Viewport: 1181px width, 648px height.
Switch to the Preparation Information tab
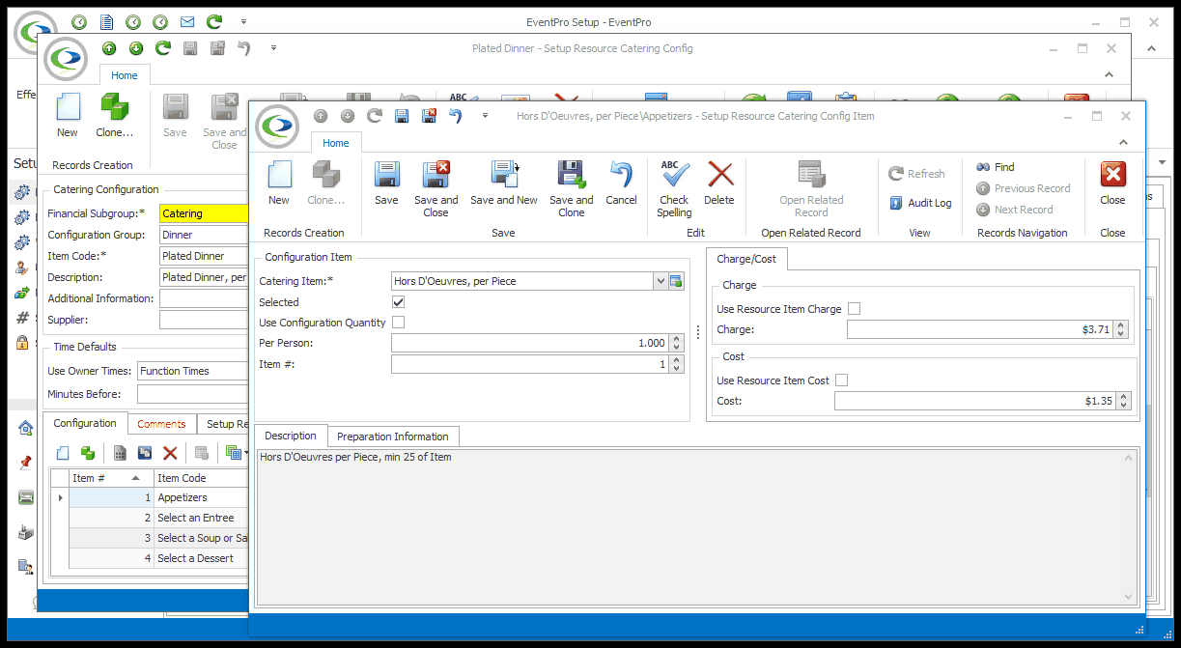click(393, 437)
